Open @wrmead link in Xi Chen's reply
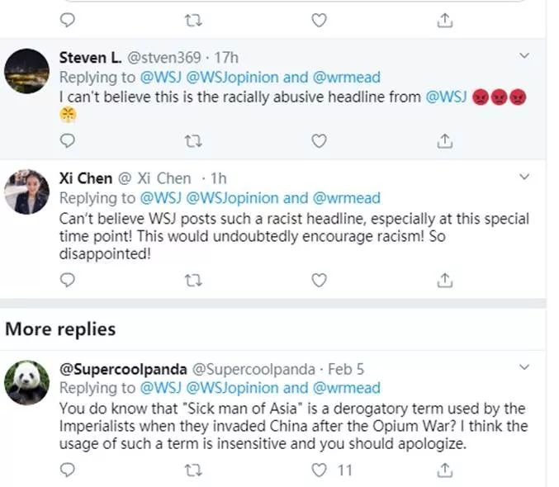Screen dimensions: 559x487 click(347, 198)
